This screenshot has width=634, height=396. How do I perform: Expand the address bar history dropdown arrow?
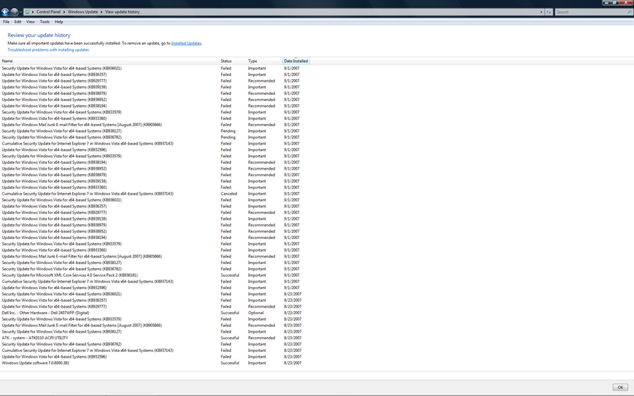542,12
